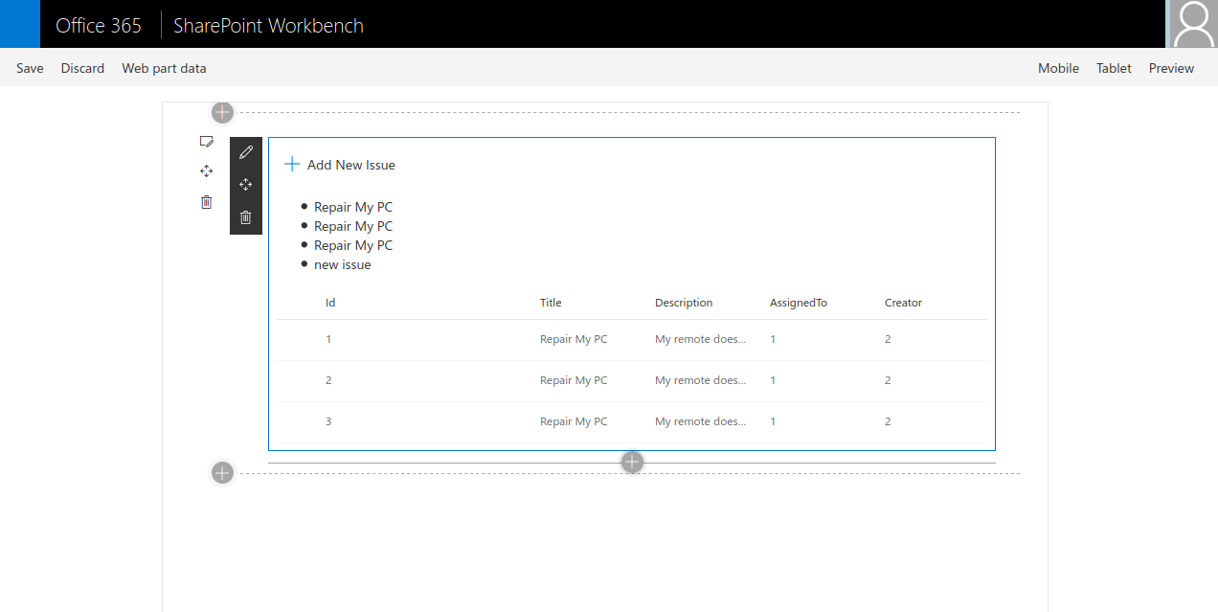Open Preview mode

pos(1171,68)
